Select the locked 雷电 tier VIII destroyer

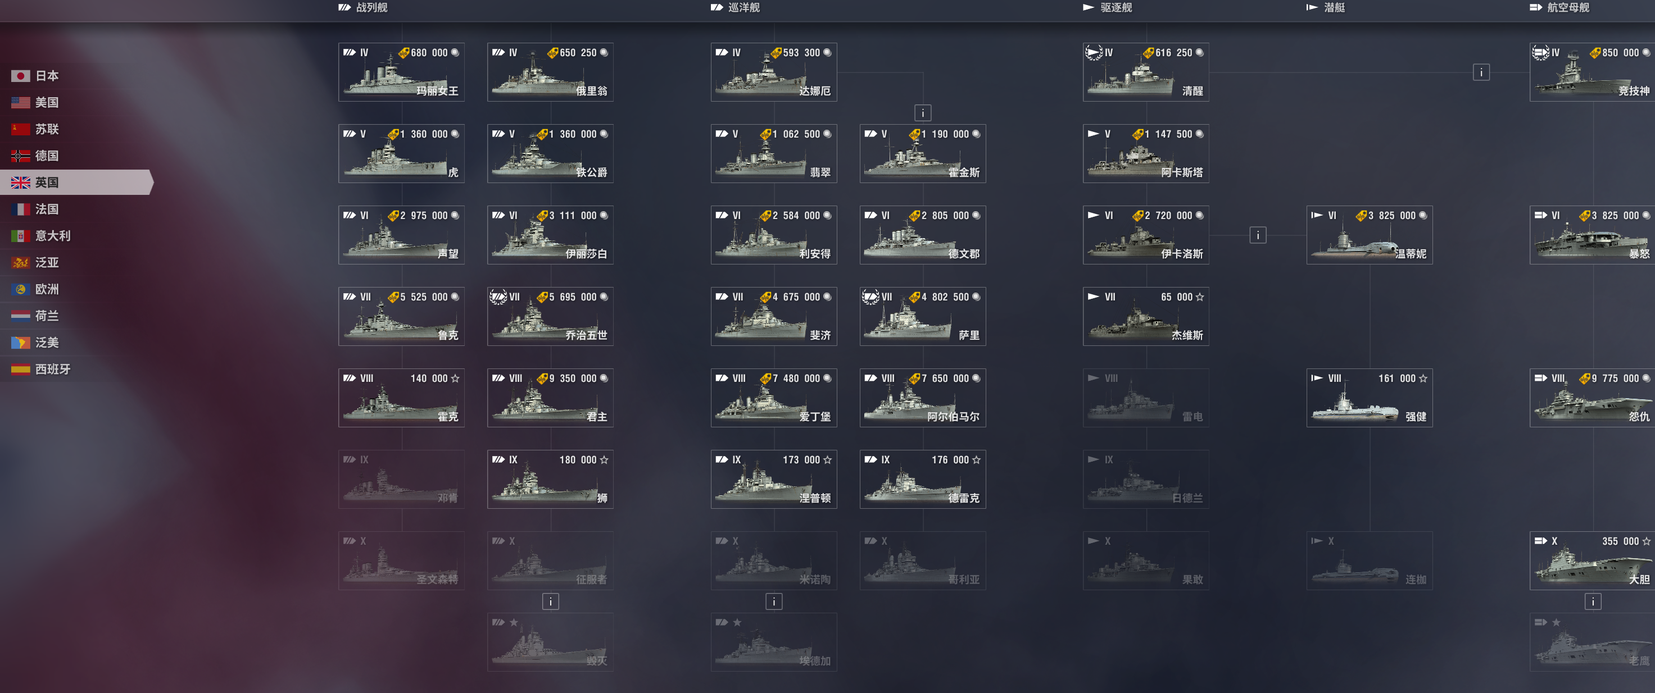[1146, 398]
